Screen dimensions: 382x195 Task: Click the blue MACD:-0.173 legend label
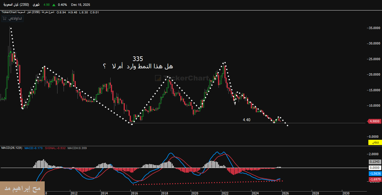click(33, 148)
